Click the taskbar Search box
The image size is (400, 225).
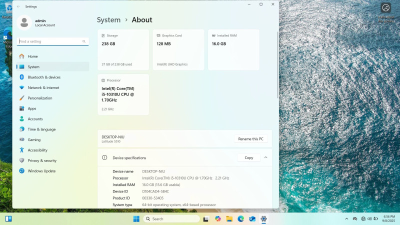tap(171, 219)
